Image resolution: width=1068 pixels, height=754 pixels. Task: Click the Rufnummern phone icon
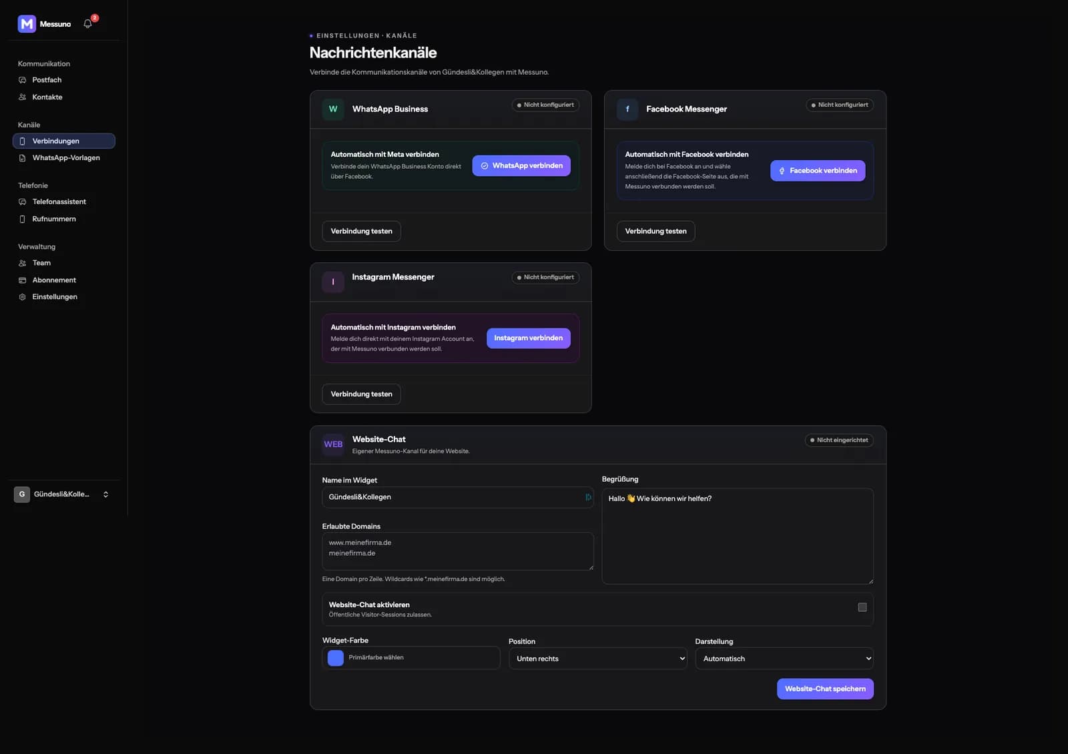tap(23, 220)
